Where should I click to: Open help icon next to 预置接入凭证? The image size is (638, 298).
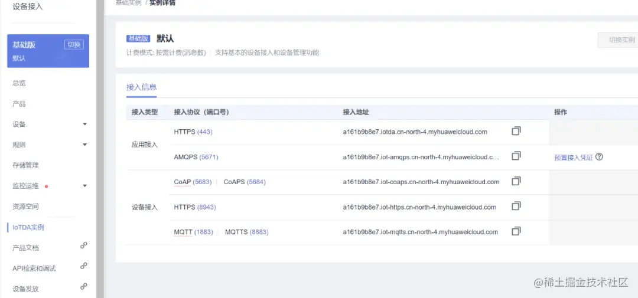[599, 157]
